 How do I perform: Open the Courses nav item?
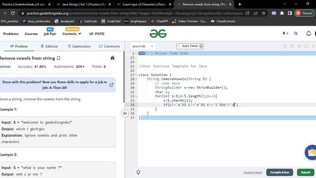click(x=31, y=34)
